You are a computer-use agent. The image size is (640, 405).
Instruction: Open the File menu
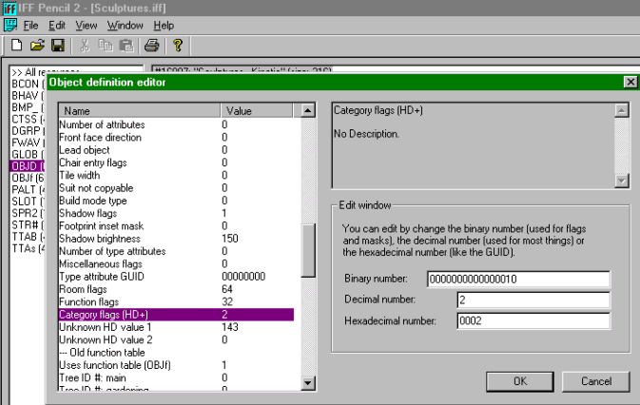click(30, 25)
